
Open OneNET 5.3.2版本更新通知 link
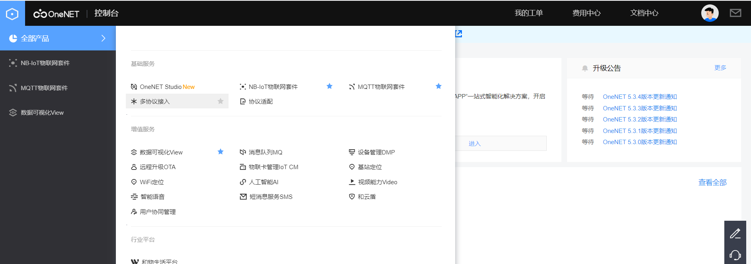coord(640,119)
